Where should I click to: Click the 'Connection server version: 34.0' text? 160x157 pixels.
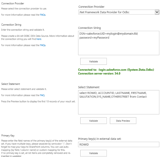99,73
